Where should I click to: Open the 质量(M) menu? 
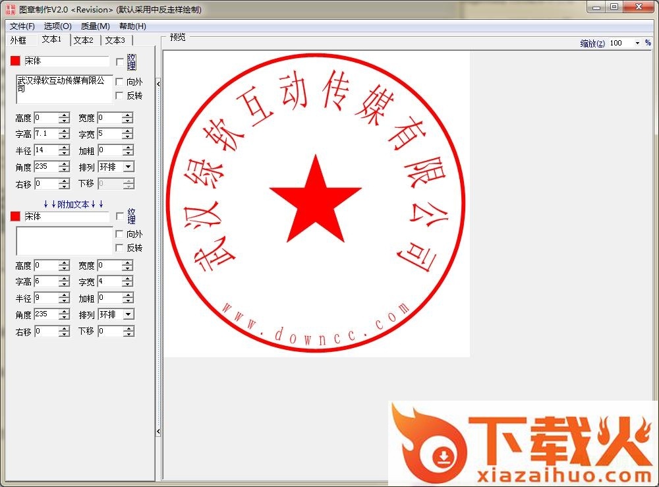[x=95, y=26]
